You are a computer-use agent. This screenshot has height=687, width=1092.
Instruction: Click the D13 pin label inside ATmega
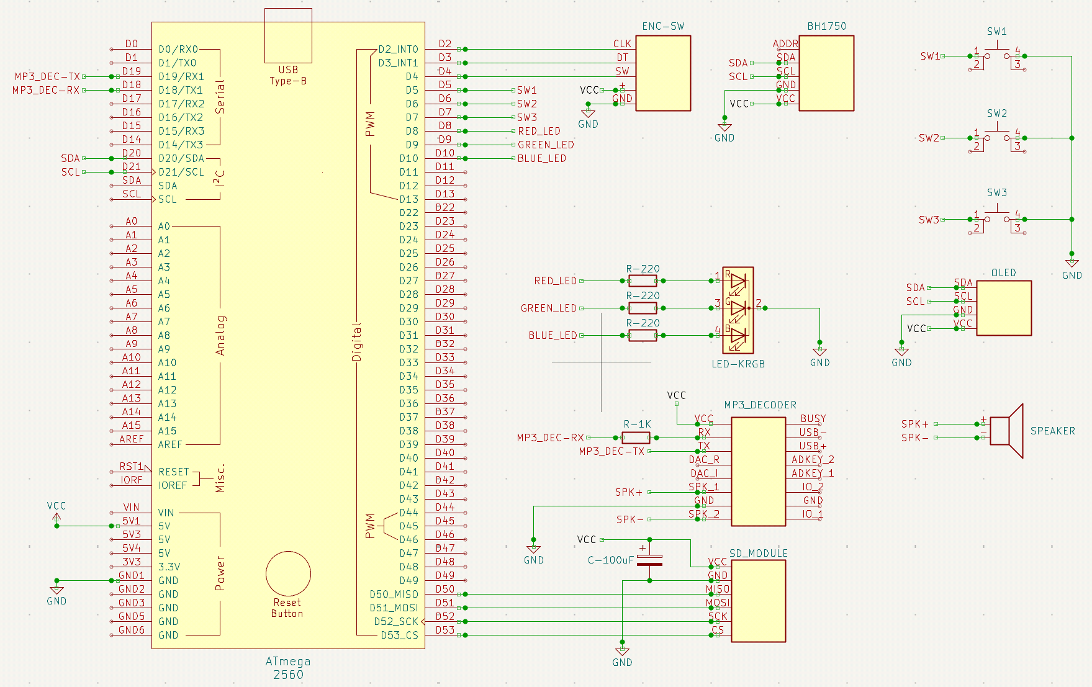[x=409, y=199]
